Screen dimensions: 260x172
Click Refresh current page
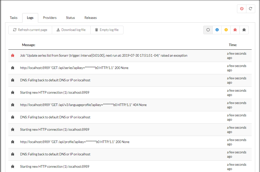[30, 30]
